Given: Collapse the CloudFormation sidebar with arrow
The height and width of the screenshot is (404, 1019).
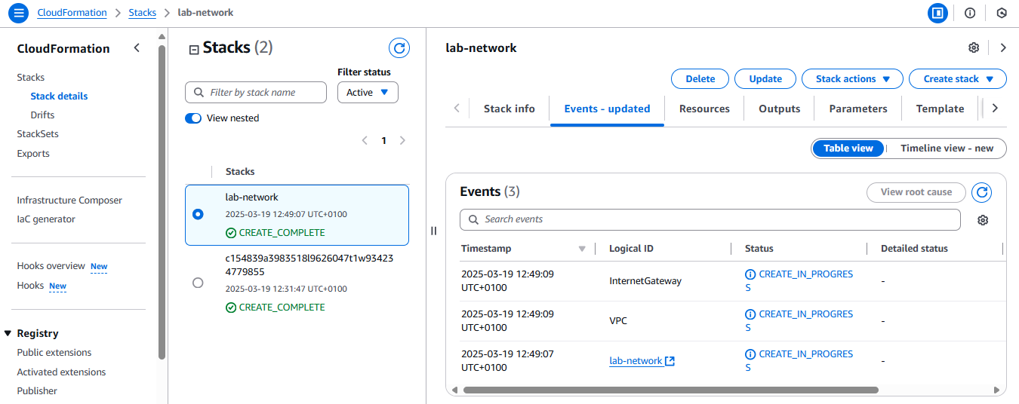Looking at the screenshot, I should pyautogui.click(x=137, y=47).
